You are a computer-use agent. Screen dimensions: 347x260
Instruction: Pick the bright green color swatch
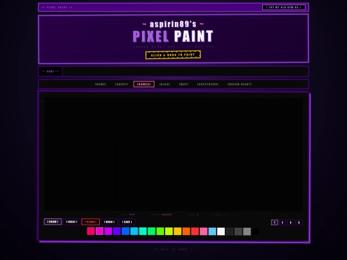[x=152, y=231]
